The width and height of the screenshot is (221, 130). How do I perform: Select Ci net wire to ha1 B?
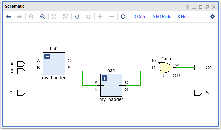tap(61, 93)
